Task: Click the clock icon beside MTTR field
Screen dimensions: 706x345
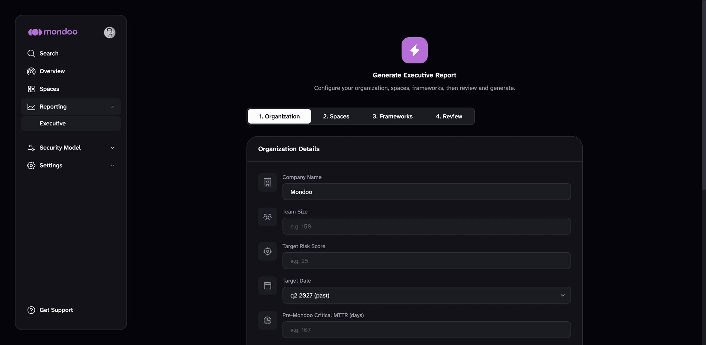Action: (268, 321)
